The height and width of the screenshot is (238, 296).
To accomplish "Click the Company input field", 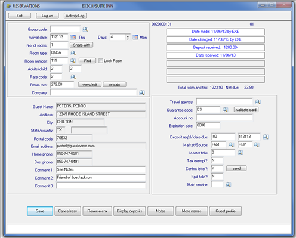I will click(94, 92).
